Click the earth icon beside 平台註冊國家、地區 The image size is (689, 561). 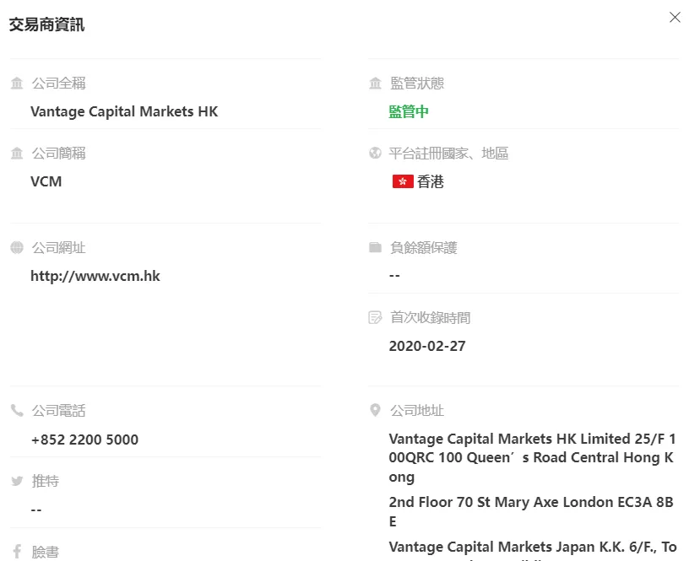coord(375,154)
